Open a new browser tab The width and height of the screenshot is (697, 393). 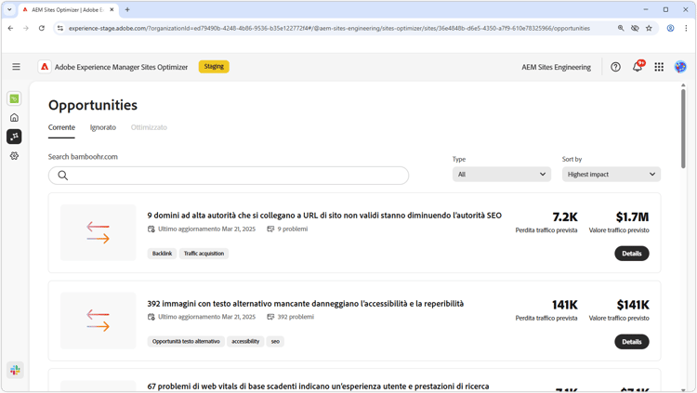coord(127,9)
